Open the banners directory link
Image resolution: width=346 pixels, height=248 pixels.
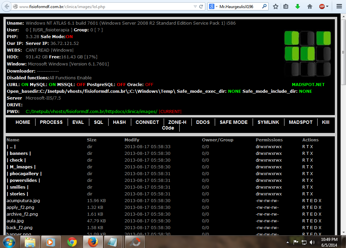19,153
